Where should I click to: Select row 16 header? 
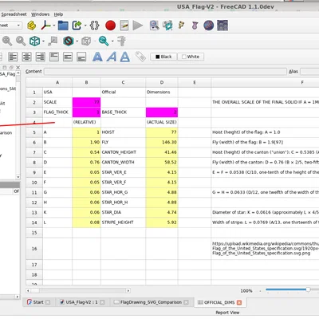34,249
